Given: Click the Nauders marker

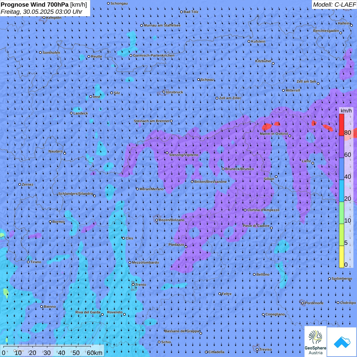Looking at the screenshot, I should (x=65, y=153).
